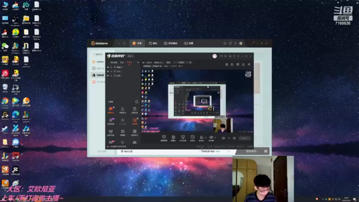The width and height of the screenshot is (359, 202).
Task: Click start streaming button in streaming app
Action: pyautogui.click(x=244, y=138)
